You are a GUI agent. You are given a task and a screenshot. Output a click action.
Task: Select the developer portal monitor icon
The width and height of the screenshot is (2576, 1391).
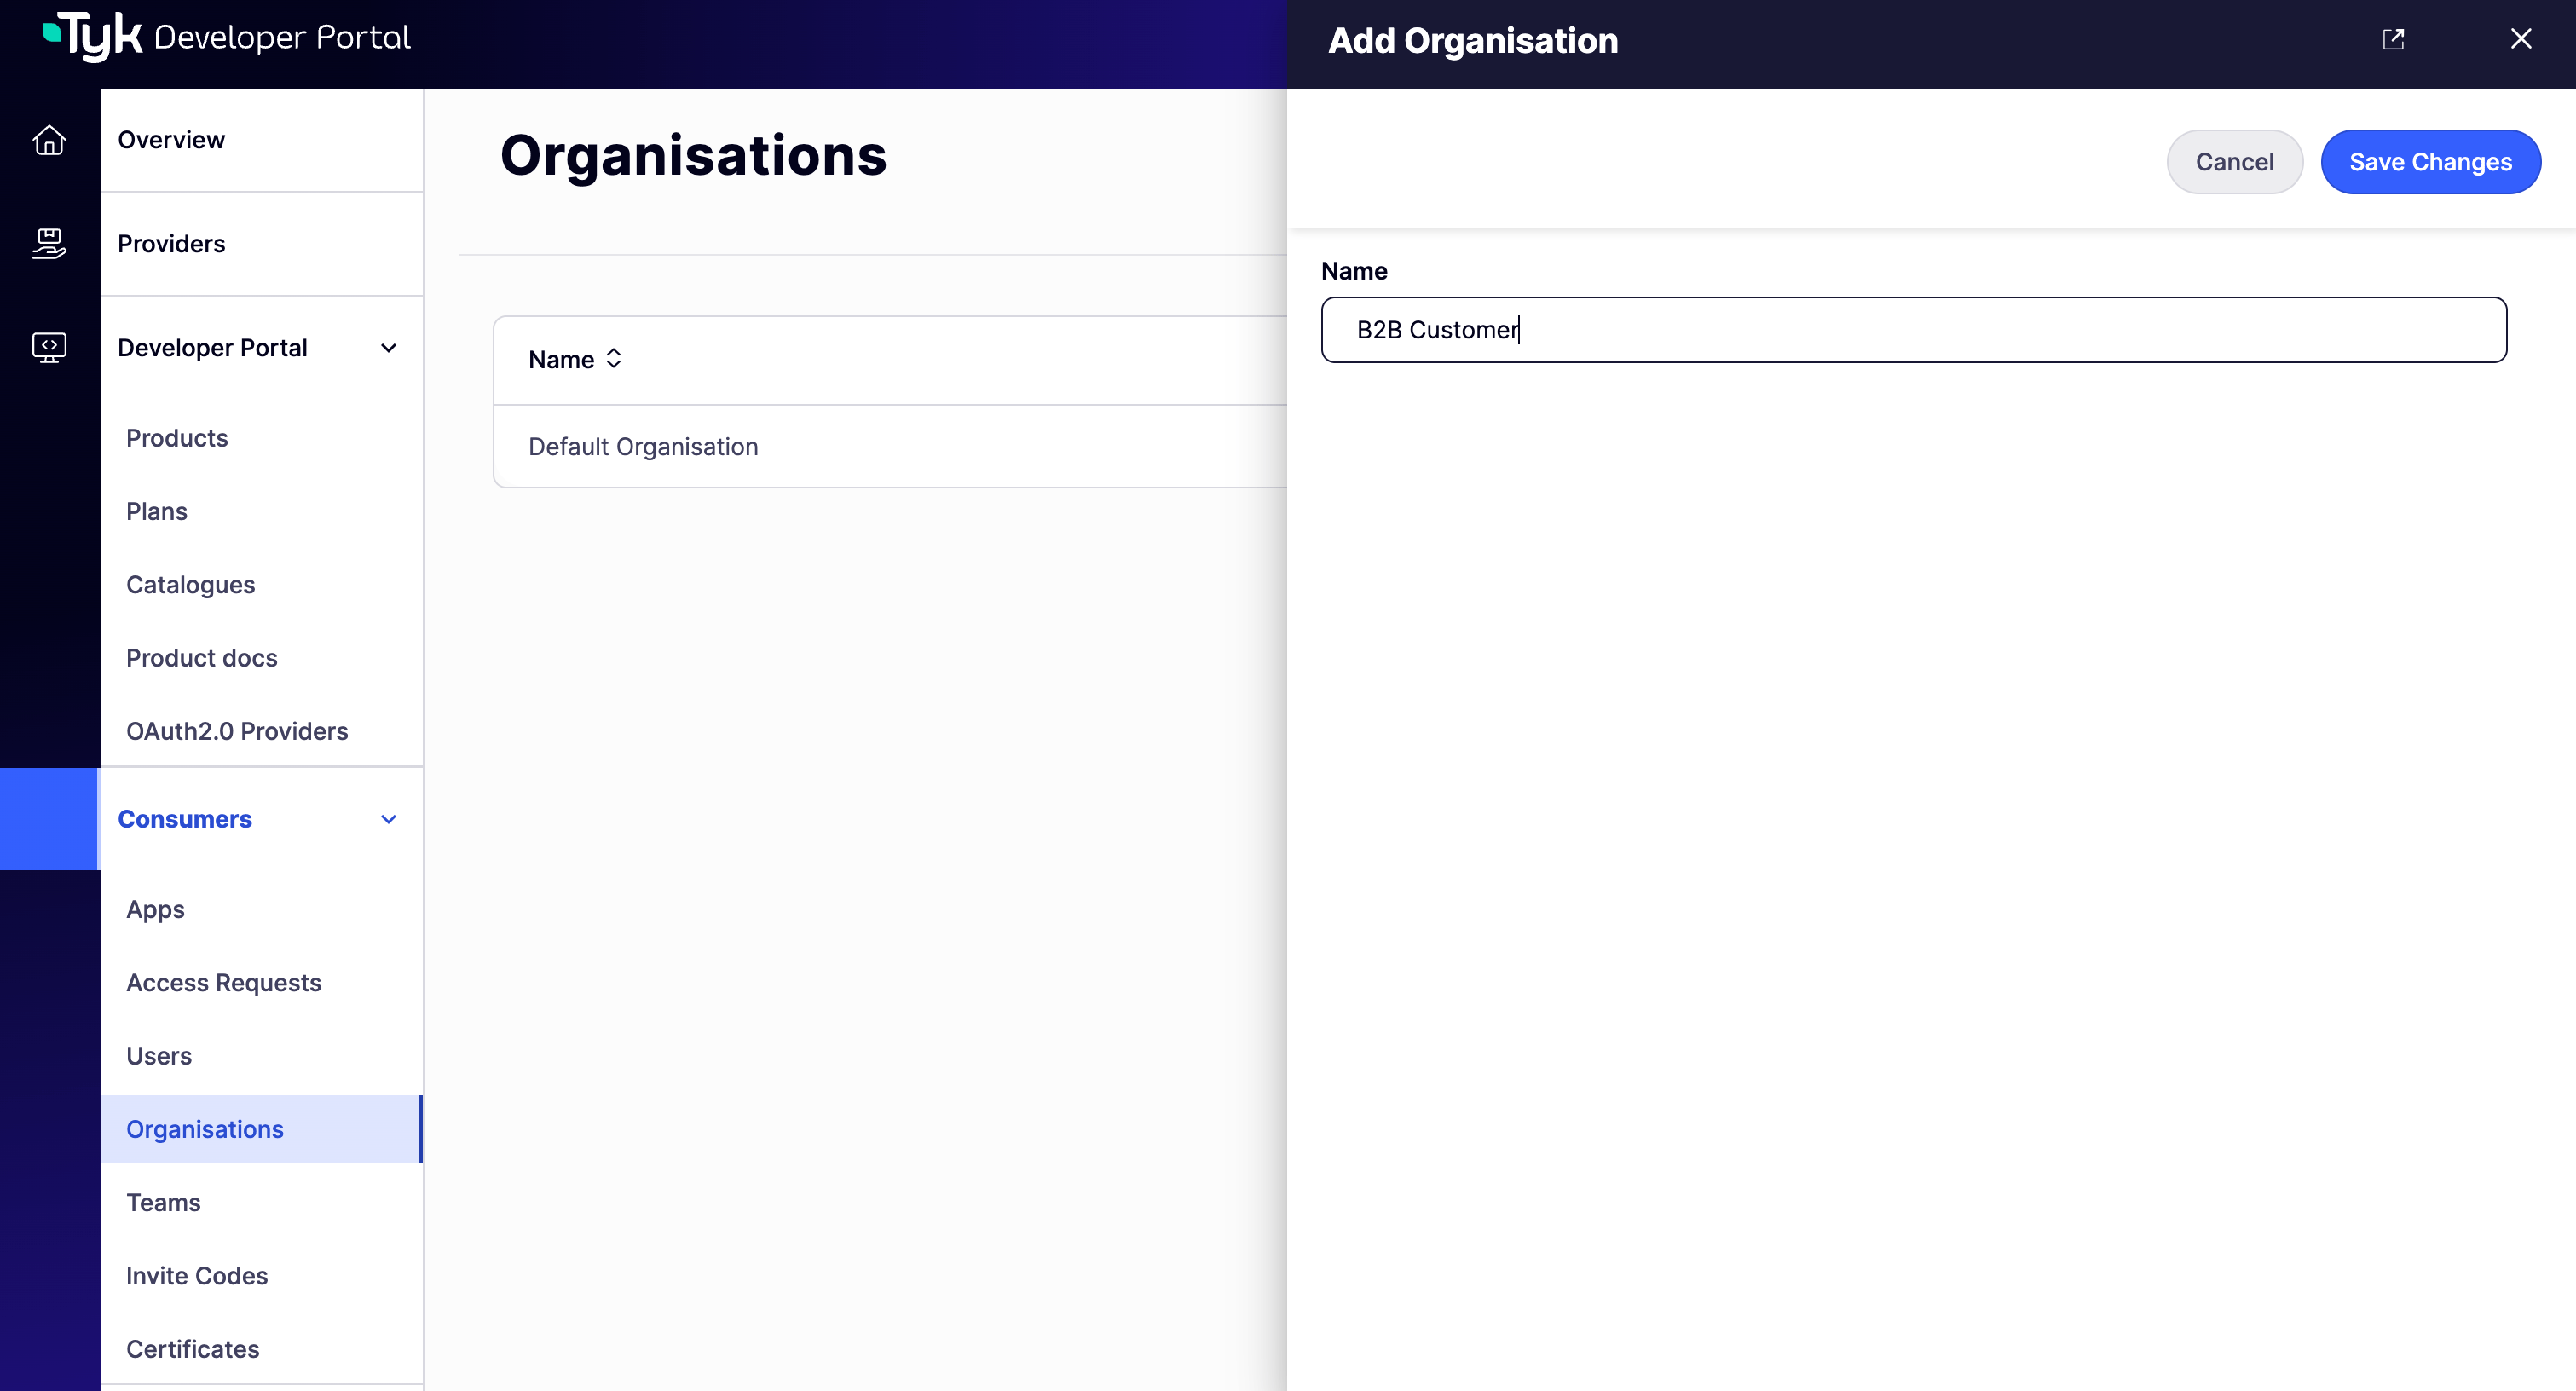49,347
